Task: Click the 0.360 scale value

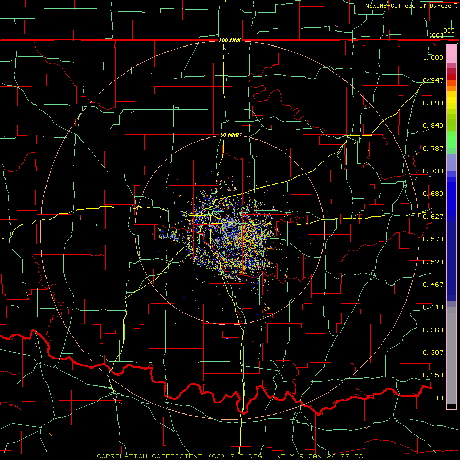Action: coord(433,330)
